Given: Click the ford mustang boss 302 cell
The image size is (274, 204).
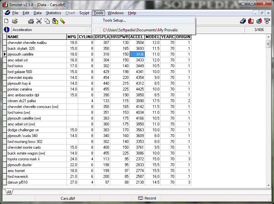Looking at the screenshot, I should [37, 142].
